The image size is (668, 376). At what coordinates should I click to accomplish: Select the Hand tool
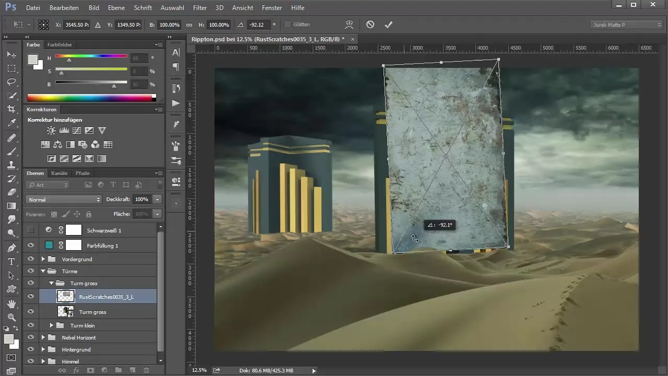(x=11, y=303)
